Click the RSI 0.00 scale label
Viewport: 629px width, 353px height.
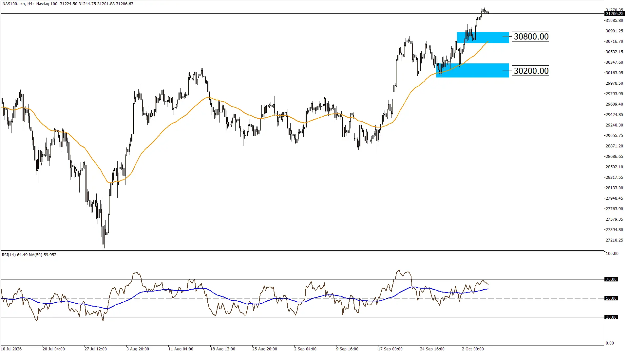(x=610, y=343)
